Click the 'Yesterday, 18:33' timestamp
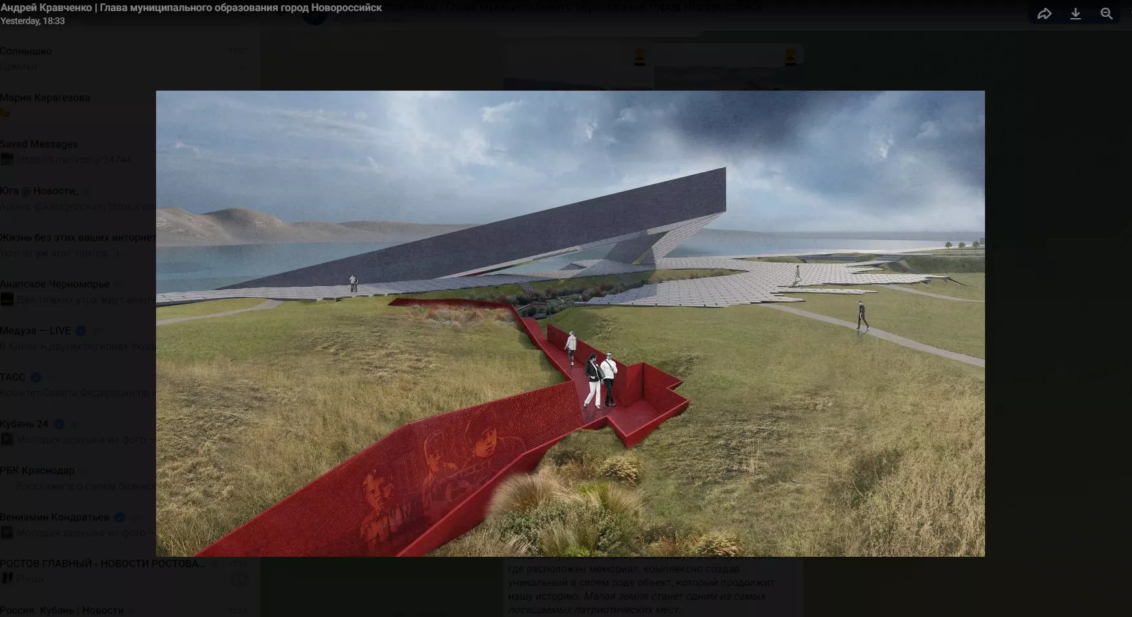The height and width of the screenshot is (617, 1132). tap(32, 21)
